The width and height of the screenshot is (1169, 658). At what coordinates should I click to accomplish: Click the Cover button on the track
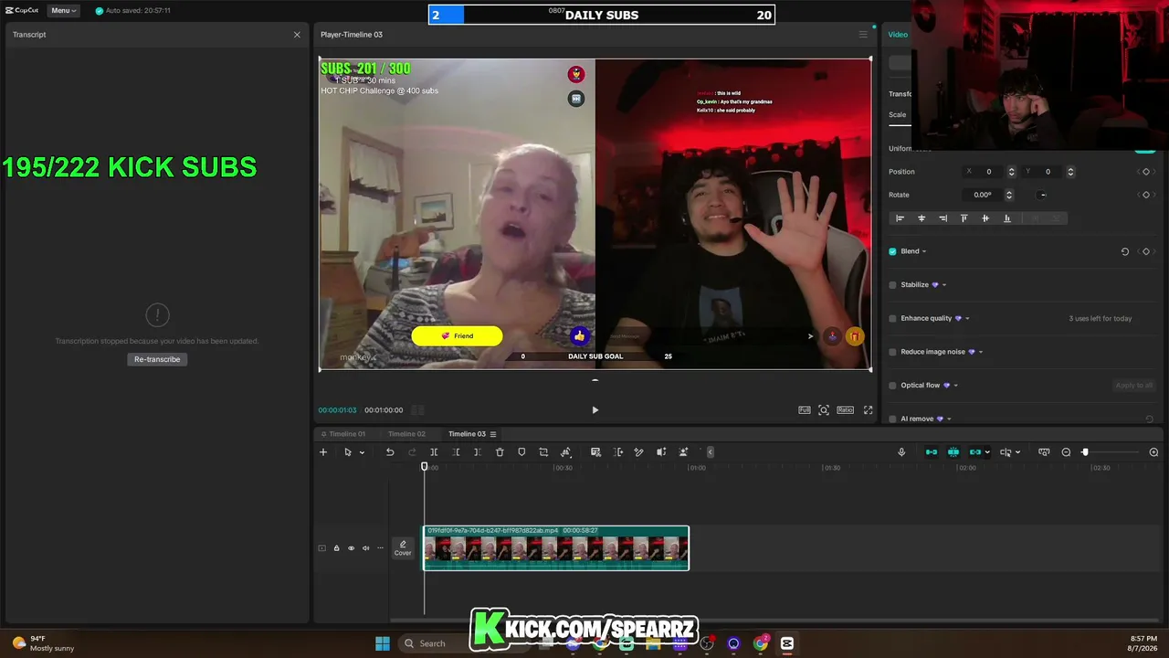coord(403,548)
